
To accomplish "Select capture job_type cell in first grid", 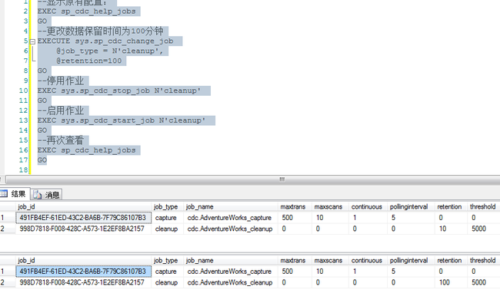I will point(167,217).
